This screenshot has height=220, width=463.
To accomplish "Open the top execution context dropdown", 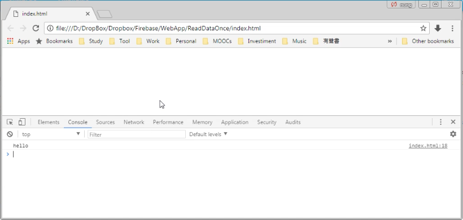I will point(51,134).
